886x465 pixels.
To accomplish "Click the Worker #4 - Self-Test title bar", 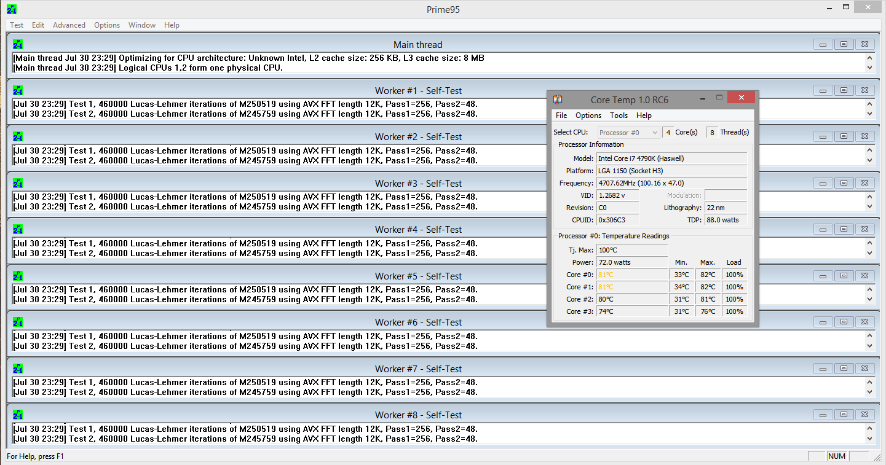I will [x=418, y=229].
